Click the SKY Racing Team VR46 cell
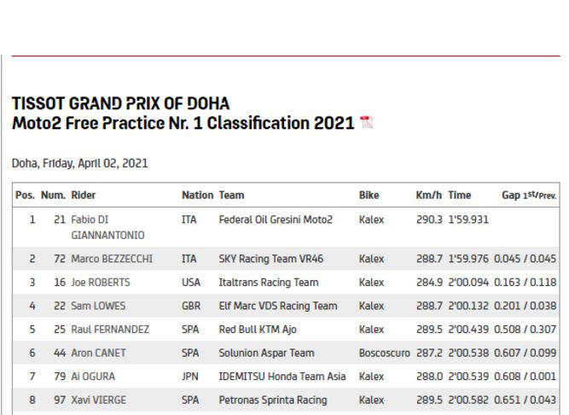Image resolution: width=569 pixels, height=415 pixels. click(271, 259)
